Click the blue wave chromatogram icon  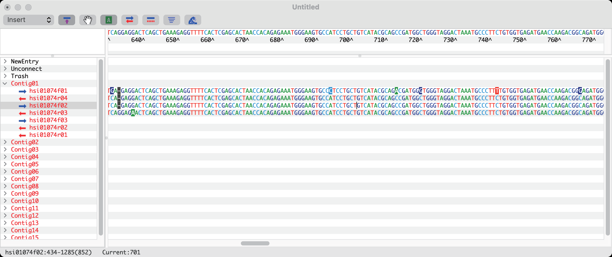pyautogui.click(x=193, y=20)
